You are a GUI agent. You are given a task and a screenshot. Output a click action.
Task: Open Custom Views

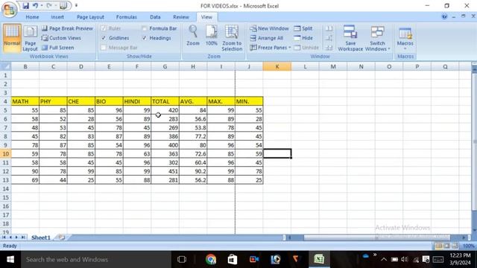click(x=61, y=38)
